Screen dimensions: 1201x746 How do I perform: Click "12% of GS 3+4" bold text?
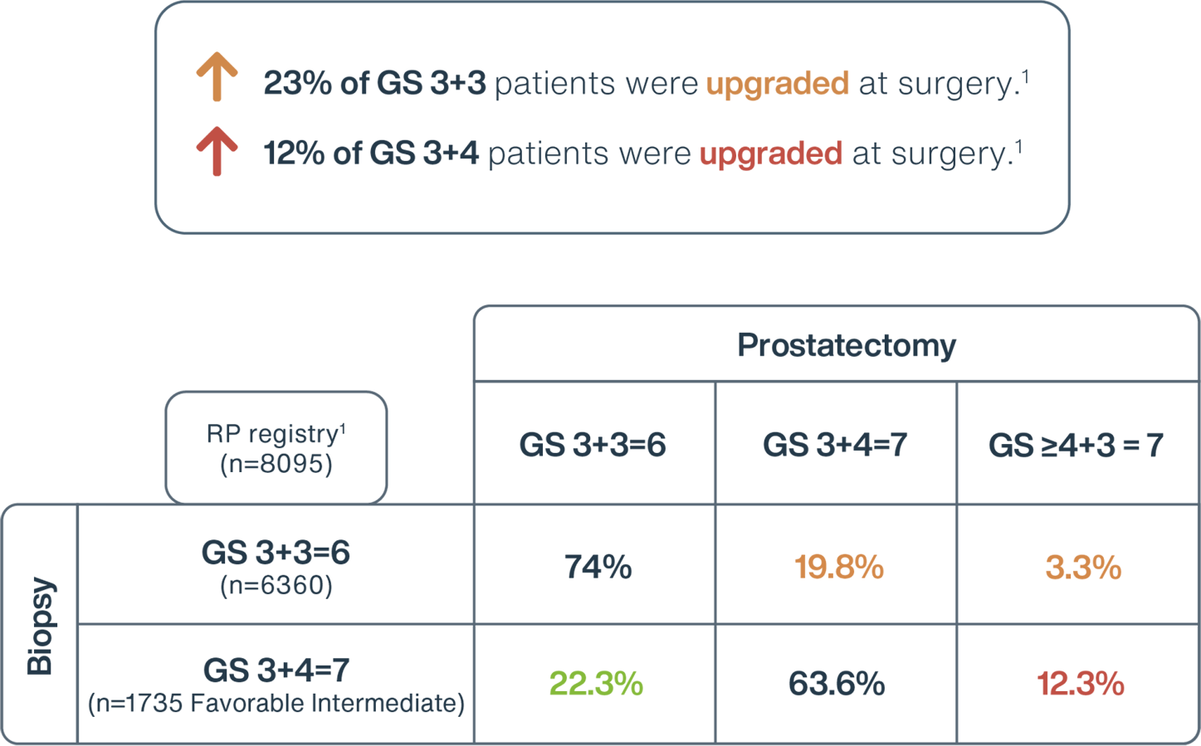point(371,154)
